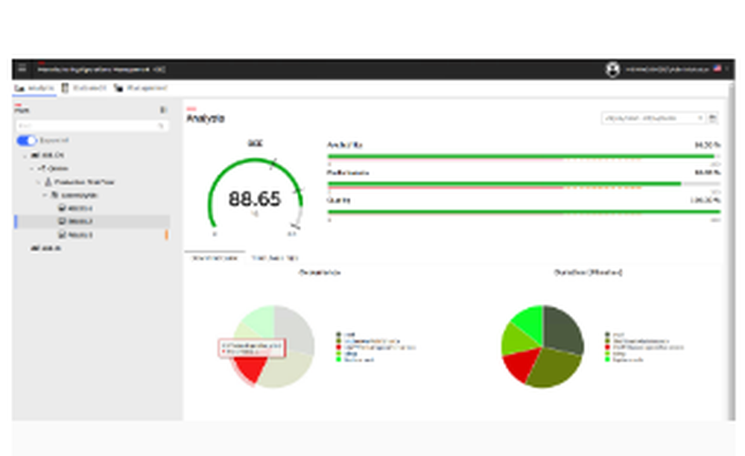Screen dimensions: 745x456
Task: Click the red slice of the left pie chart
Action: coord(251,370)
